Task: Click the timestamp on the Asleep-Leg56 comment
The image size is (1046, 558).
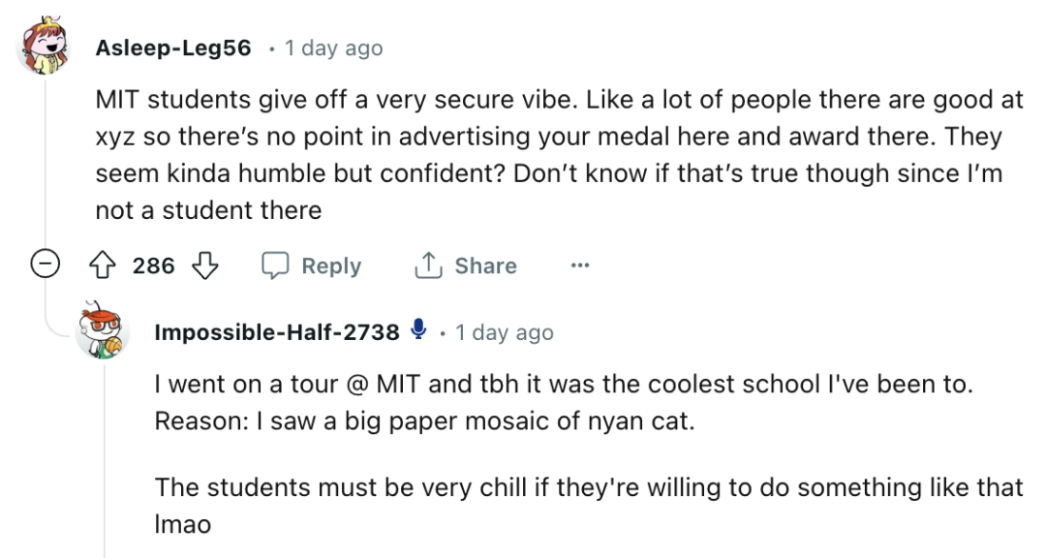Action: pyautogui.click(x=333, y=48)
